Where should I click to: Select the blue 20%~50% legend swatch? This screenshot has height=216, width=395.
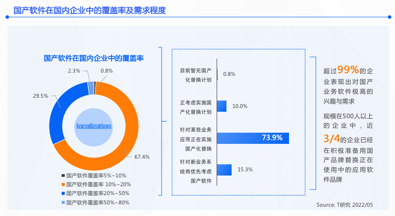point(63,193)
